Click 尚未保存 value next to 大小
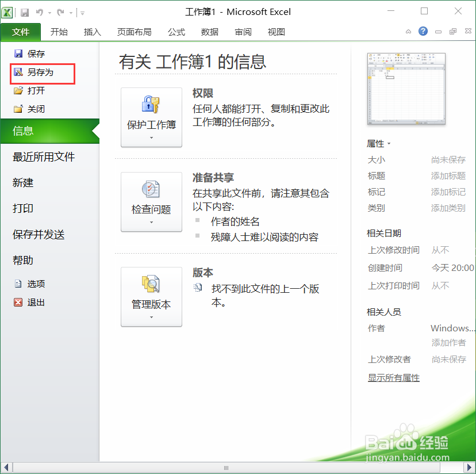This screenshot has width=476, height=474. click(x=448, y=160)
